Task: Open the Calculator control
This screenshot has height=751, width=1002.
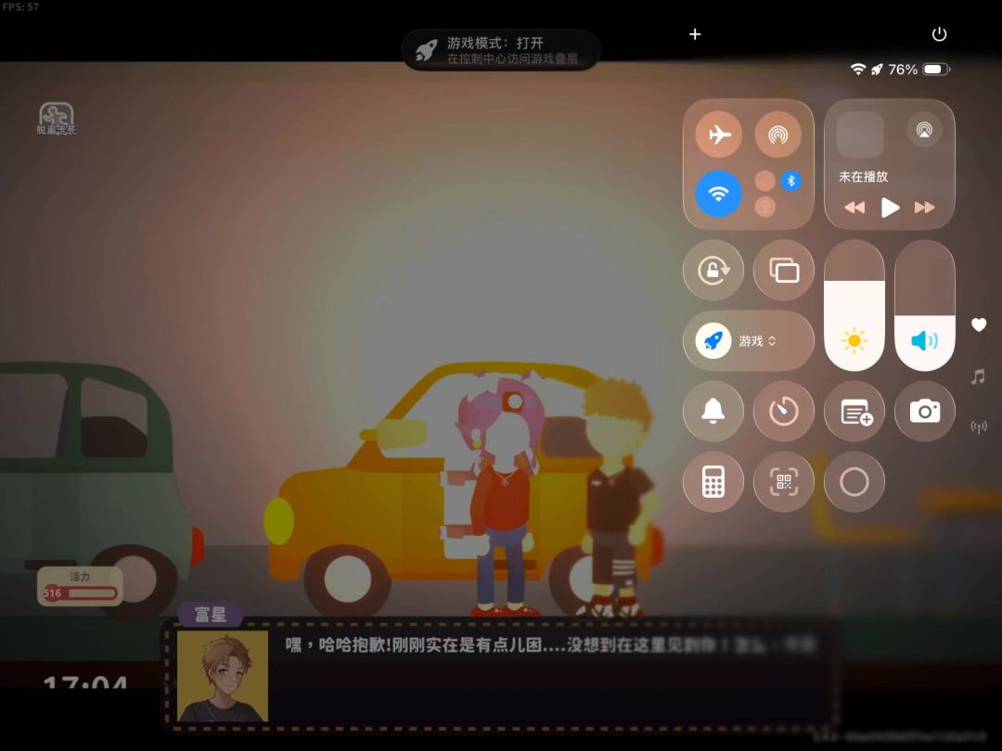Action: (x=713, y=482)
